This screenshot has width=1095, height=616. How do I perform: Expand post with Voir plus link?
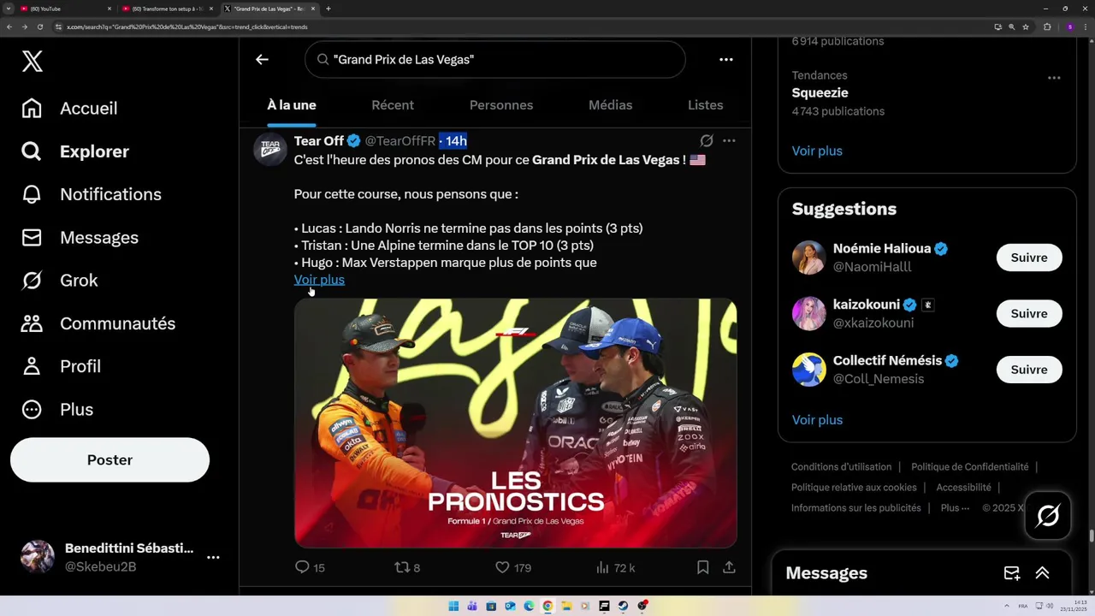tap(319, 280)
